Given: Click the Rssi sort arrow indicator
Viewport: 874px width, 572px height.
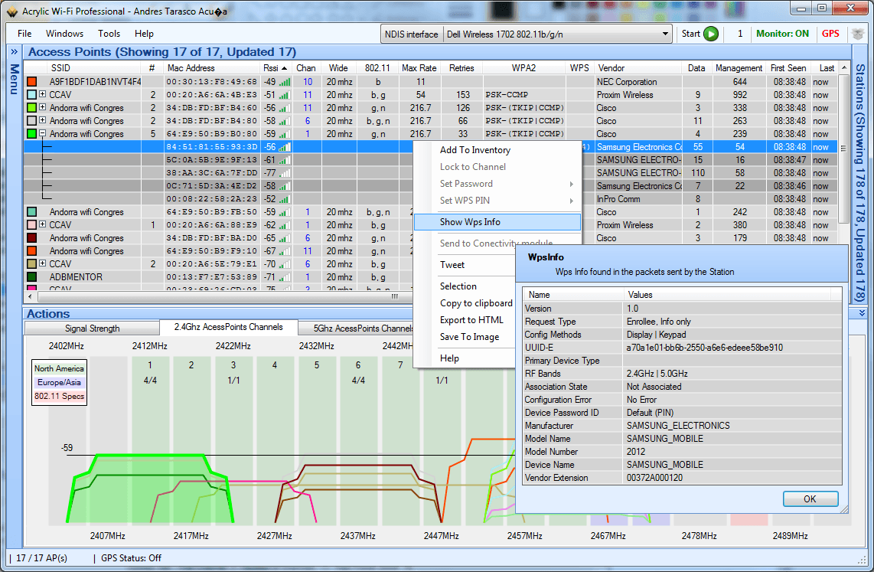Looking at the screenshot, I should (284, 69).
